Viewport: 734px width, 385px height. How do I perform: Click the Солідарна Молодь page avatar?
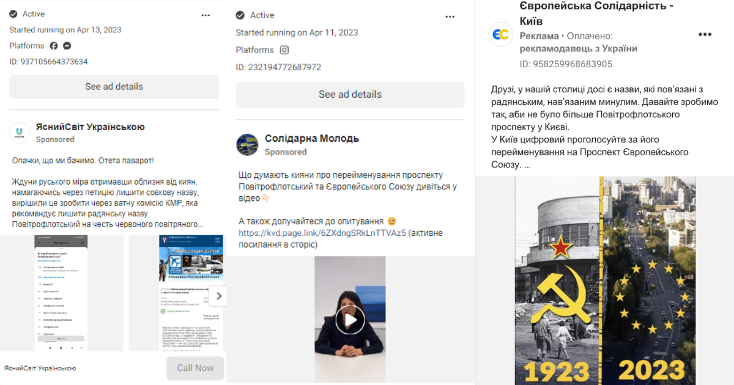[x=247, y=144]
